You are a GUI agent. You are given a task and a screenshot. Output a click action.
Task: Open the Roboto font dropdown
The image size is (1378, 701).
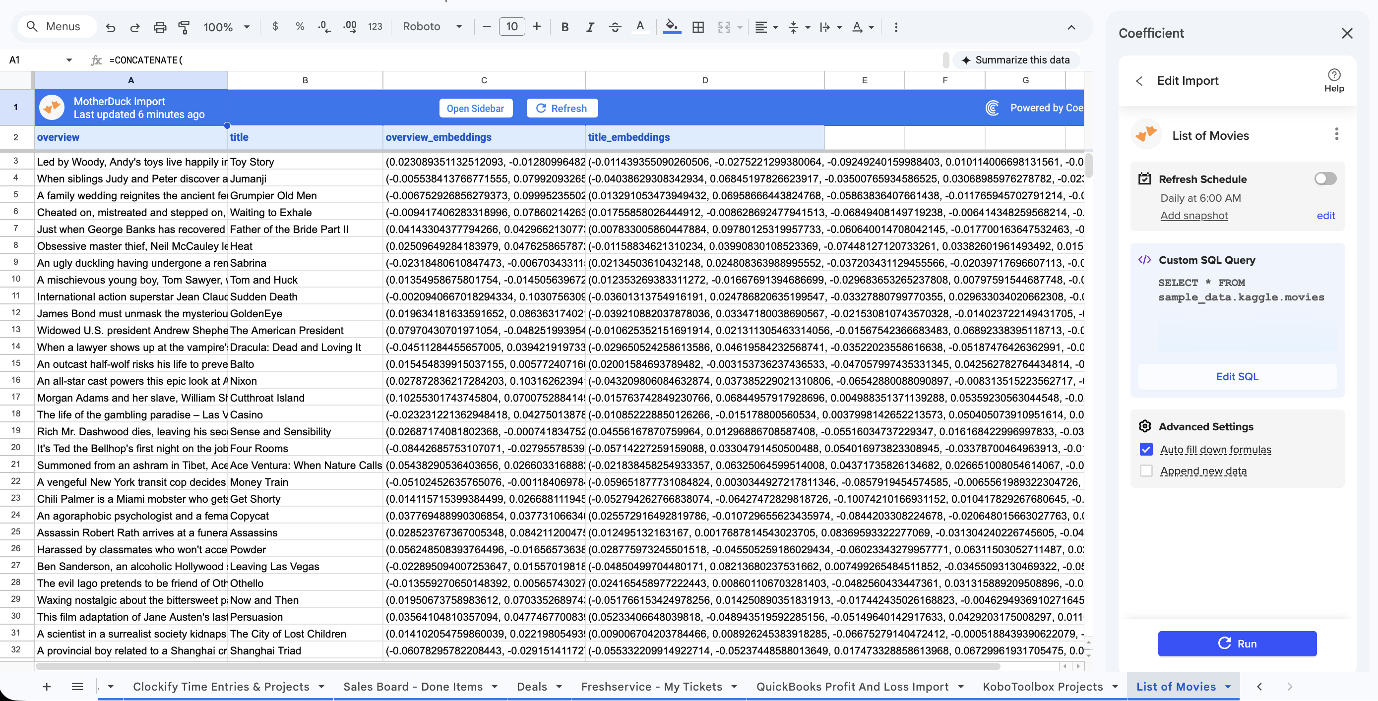click(x=432, y=27)
